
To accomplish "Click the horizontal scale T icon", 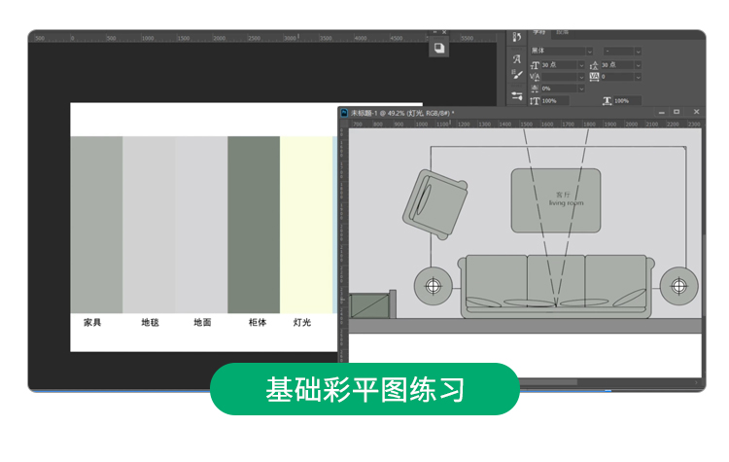I will (607, 100).
